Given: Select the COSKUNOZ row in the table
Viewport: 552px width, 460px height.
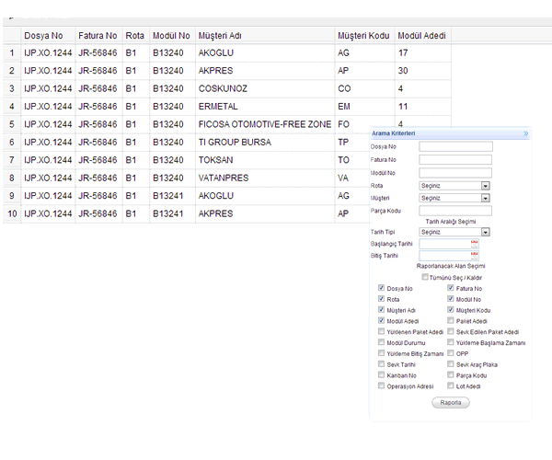Looking at the screenshot, I should (224, 88).
